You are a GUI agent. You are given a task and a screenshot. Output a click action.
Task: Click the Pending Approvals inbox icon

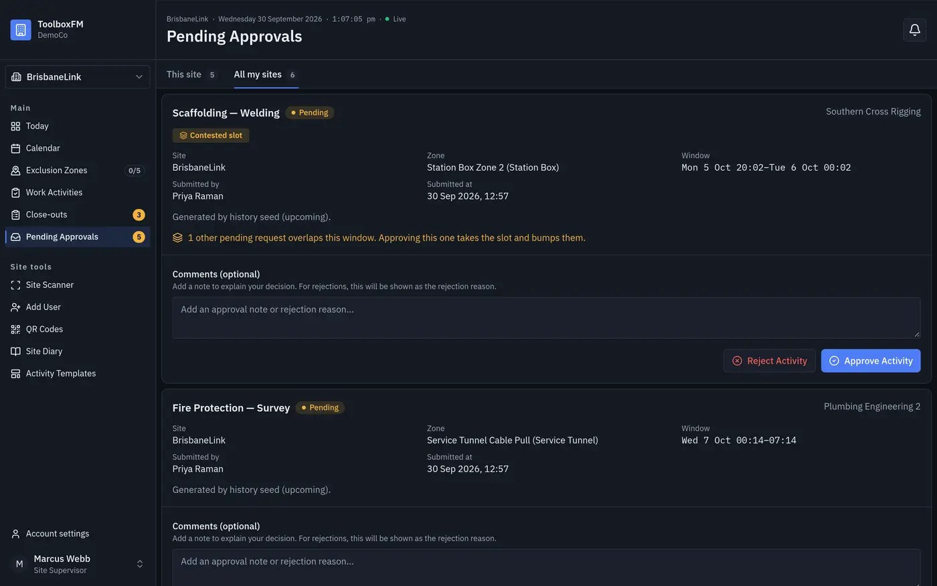(x=15, y=236)
